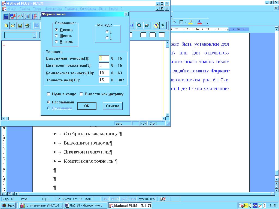Switch to Лаб_61 Microsoft Word taskbar button
279x209 pixels.
[85, 205]
